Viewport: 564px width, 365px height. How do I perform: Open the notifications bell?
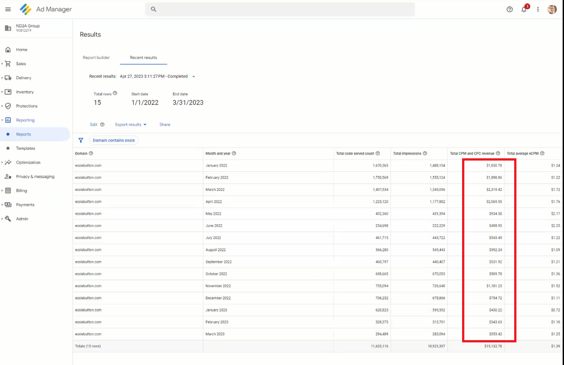(524, 9)
